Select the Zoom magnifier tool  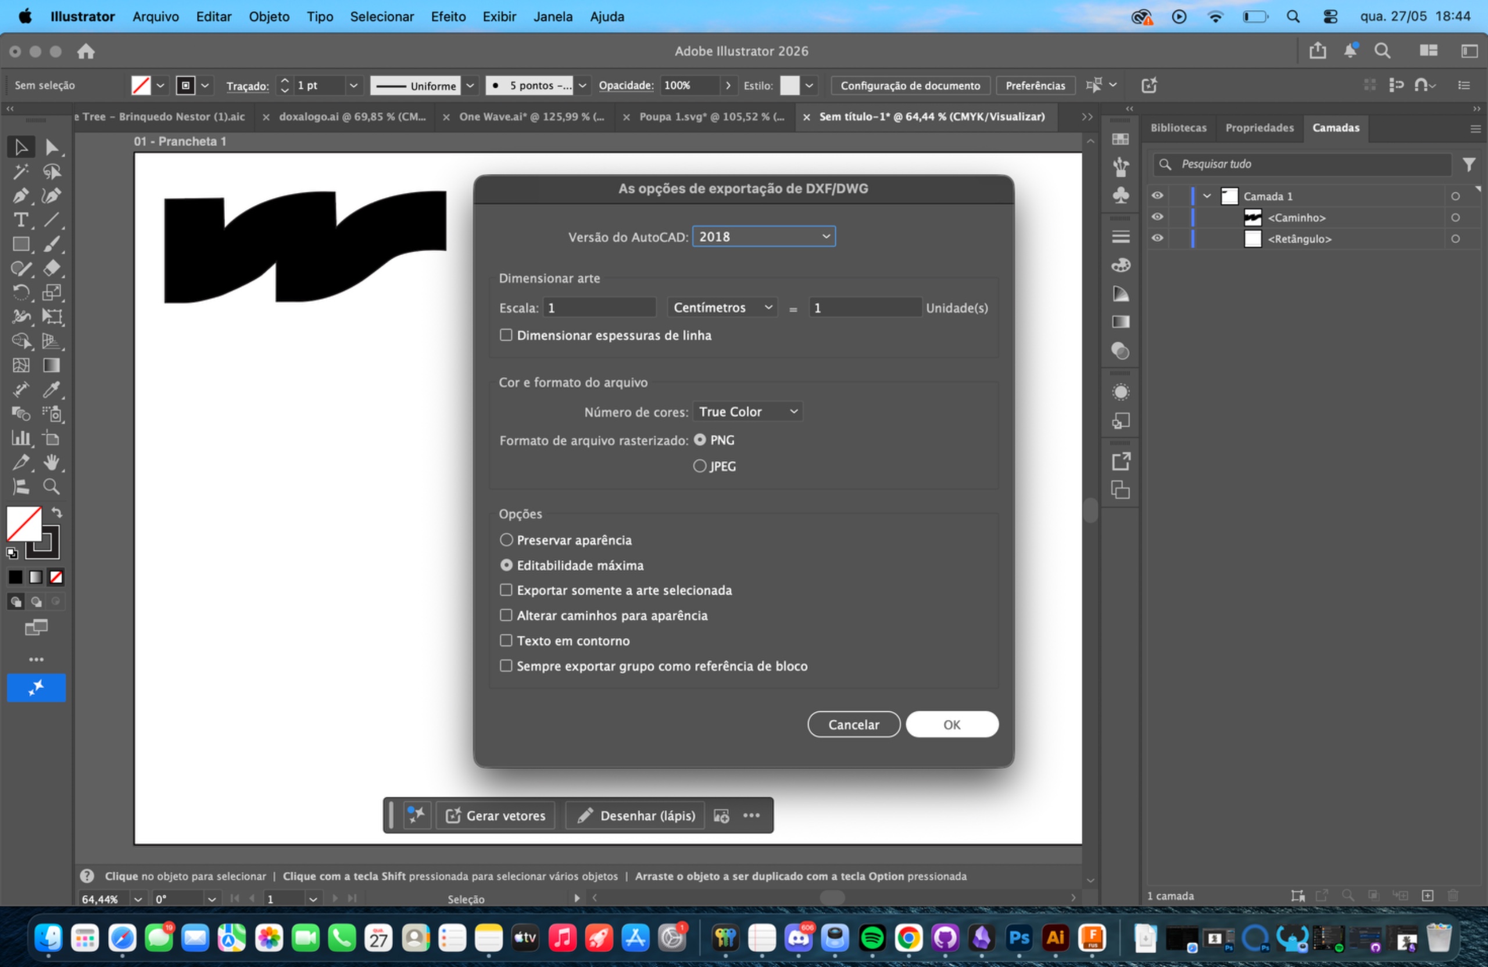(52, 487)
